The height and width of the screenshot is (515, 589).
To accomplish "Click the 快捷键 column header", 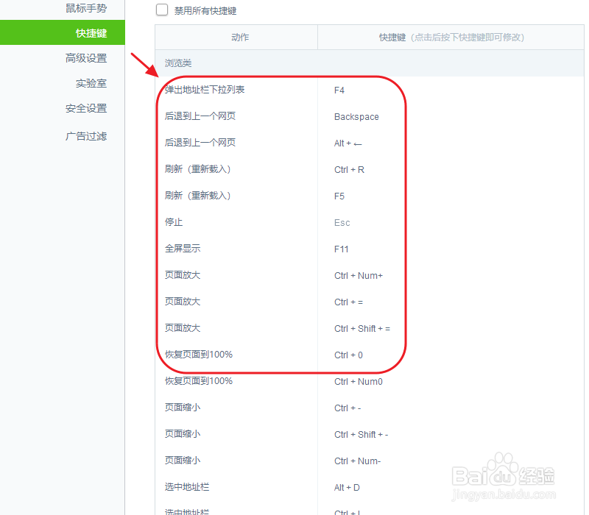I will pyautogui.click(x=451, y=38).
